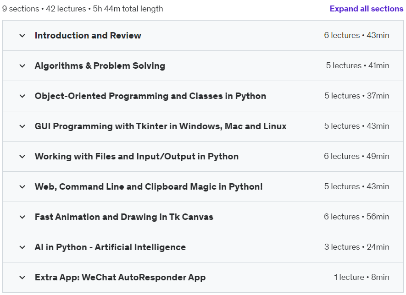
Task: Select Web, Command Line and Clipboard title
Action: (149, 187)
